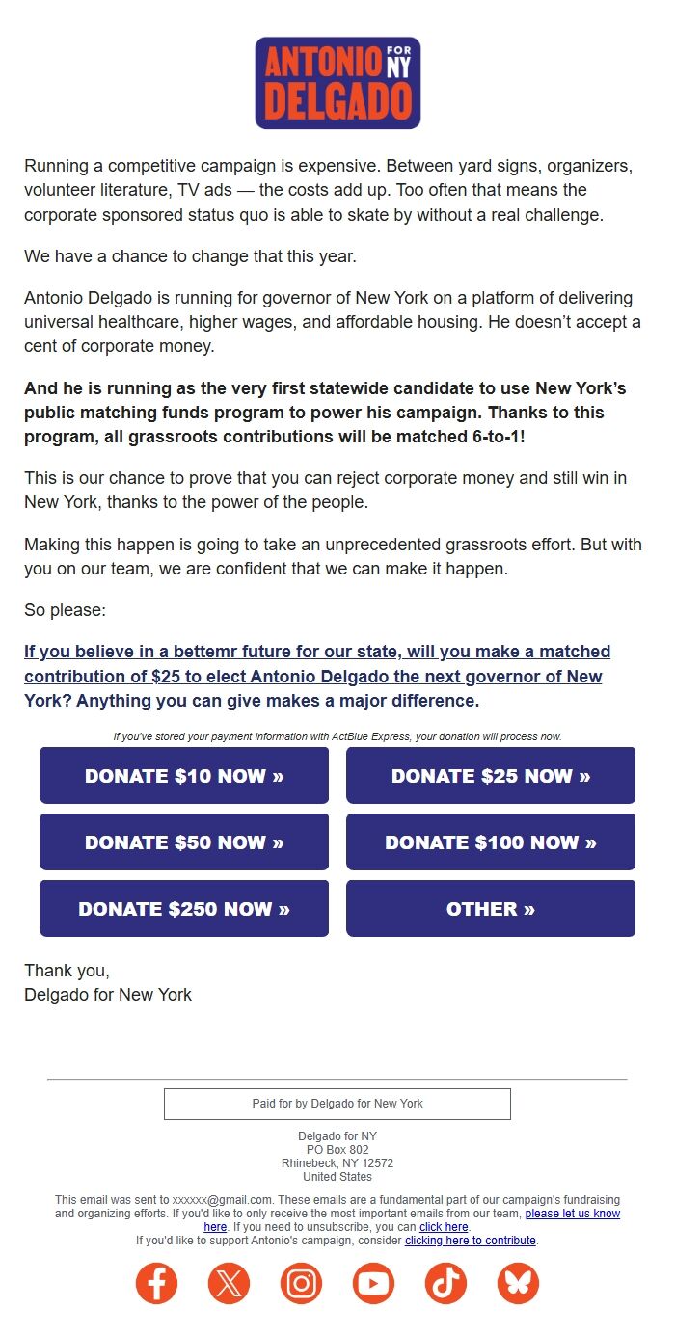Open the campaign's Facebook page icon
675x1335 pixels.
156,1284
